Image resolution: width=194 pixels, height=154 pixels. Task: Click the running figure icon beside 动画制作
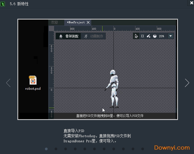click(86, 36)
